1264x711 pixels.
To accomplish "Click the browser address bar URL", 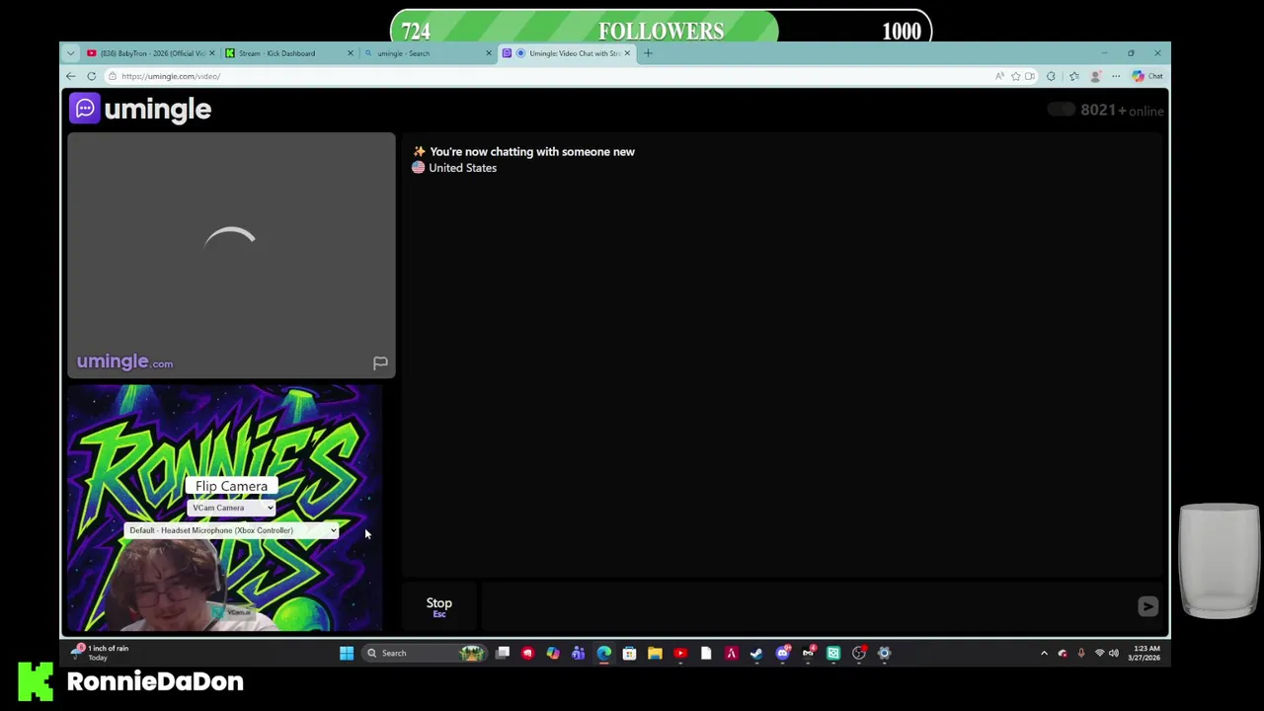I will [171, 76].
